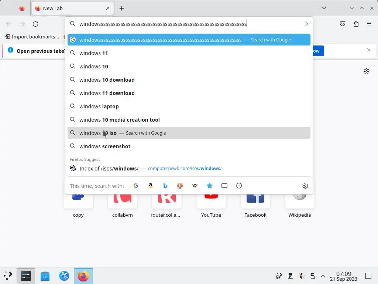Choose the windows 11 suggestion
Viewport: 378px width, 284px height.
coord(189,53)
